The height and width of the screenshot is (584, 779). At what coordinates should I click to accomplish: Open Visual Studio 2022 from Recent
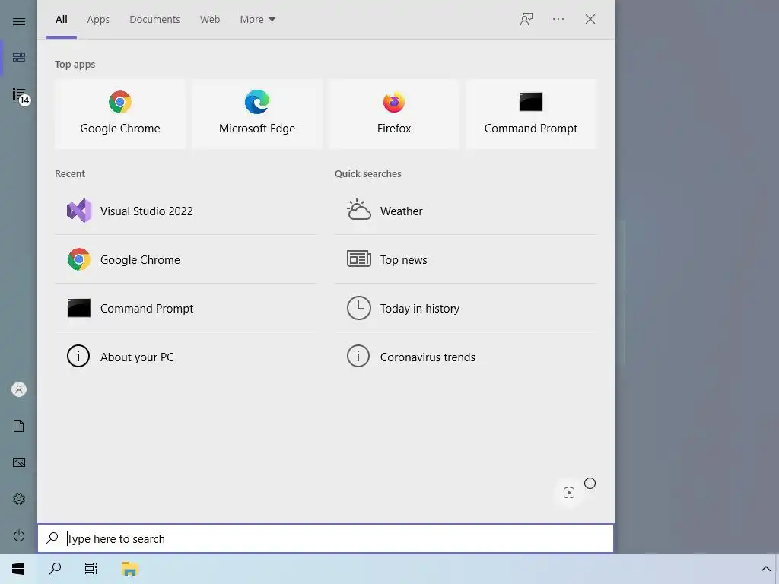tap(186, 211)
